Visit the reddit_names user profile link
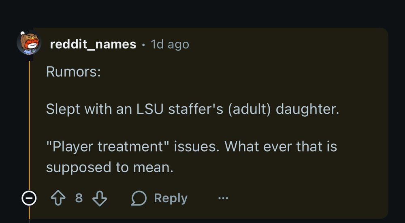Image resolution: width=405 pixels, height=223 pixels. click(93, 44)
